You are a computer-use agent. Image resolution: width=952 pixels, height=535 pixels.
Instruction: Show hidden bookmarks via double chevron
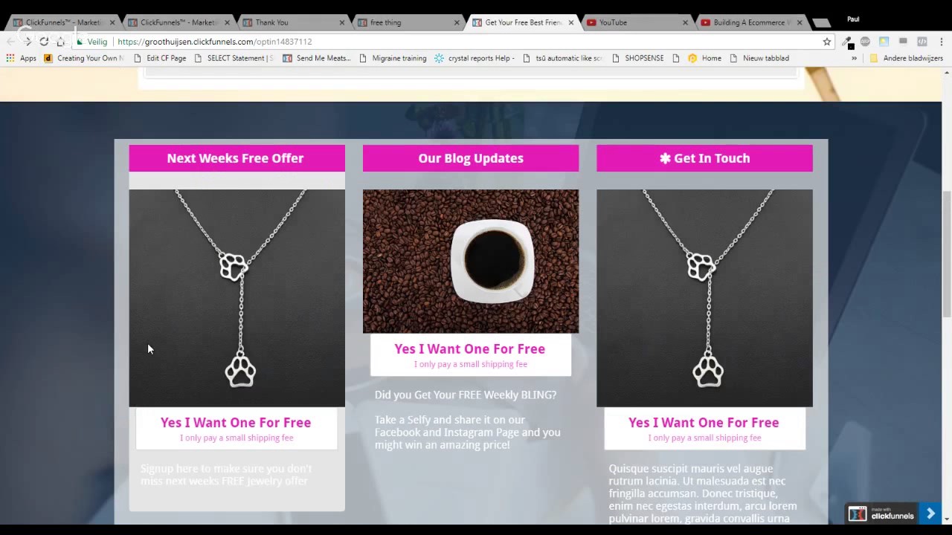coord(854,58)
